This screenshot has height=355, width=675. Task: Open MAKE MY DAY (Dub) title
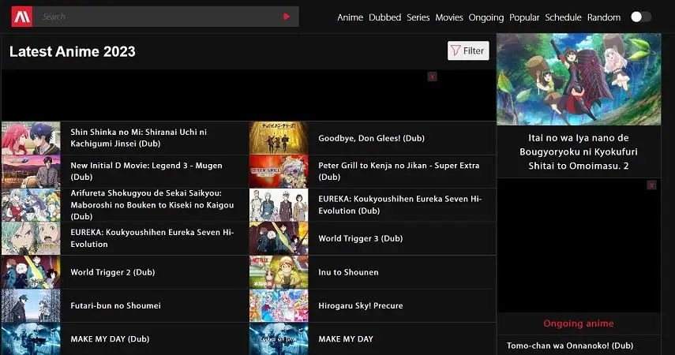coord(110,339)
